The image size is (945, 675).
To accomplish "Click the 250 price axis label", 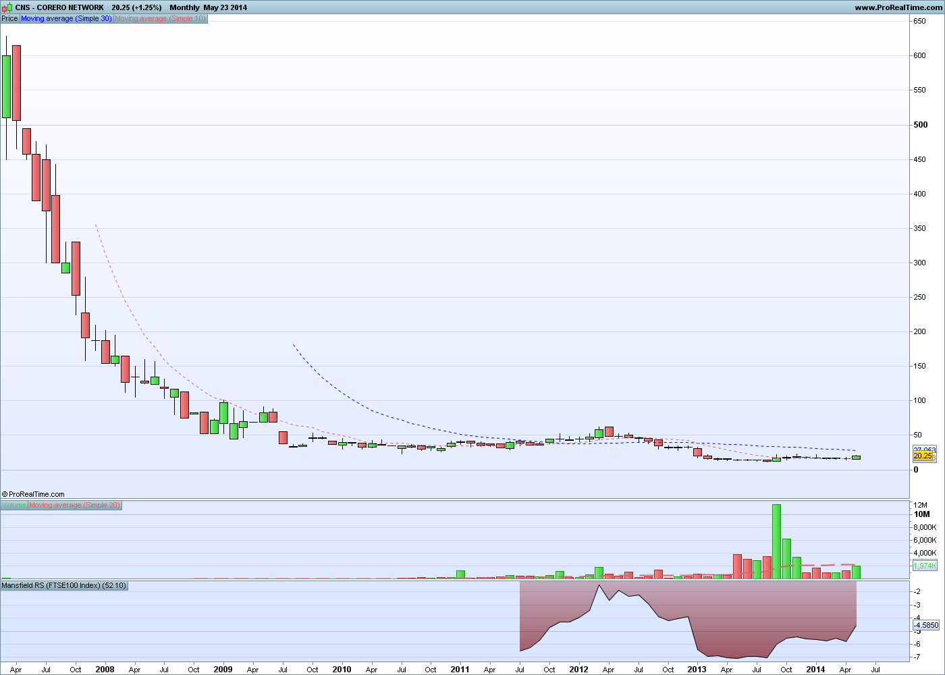I will (919, 297).
